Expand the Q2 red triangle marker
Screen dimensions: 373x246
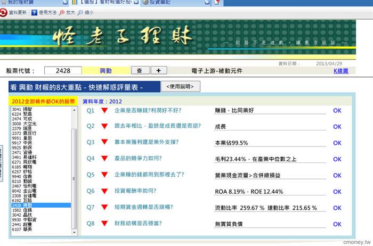click(x=104, y=126)
